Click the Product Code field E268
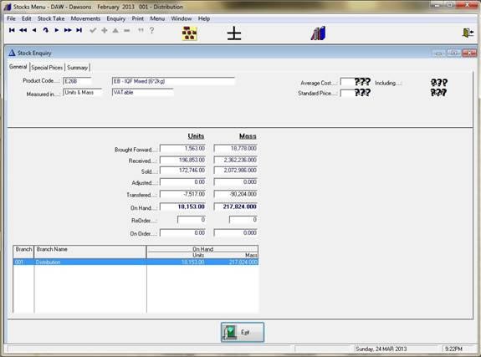The width and height of the screenshot is (481, 357). click(77, 81)
